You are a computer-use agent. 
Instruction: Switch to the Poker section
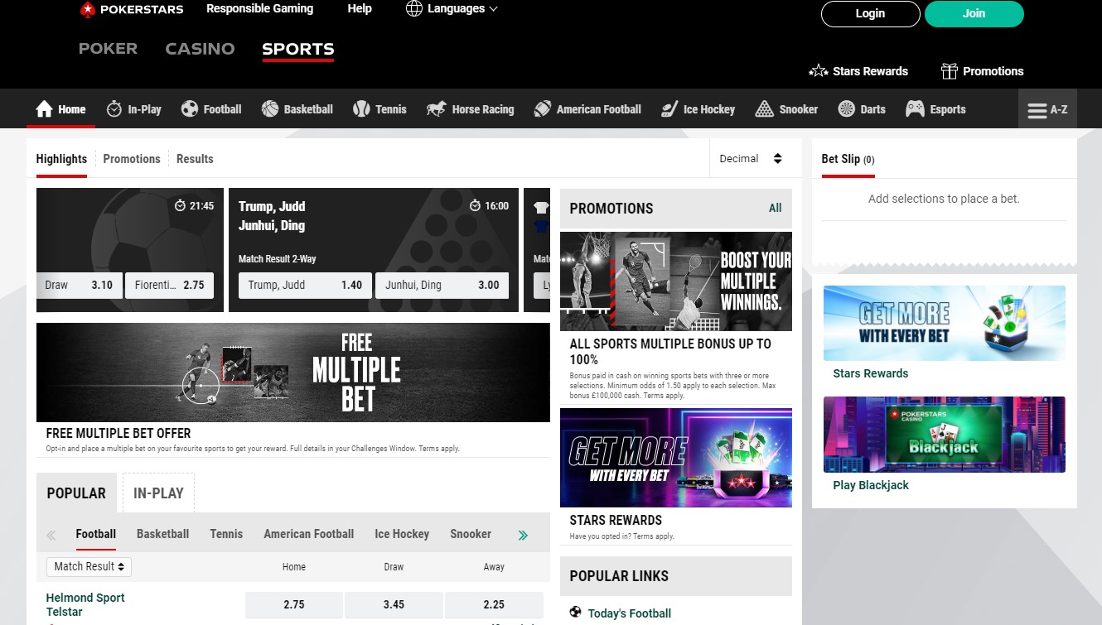108,49
